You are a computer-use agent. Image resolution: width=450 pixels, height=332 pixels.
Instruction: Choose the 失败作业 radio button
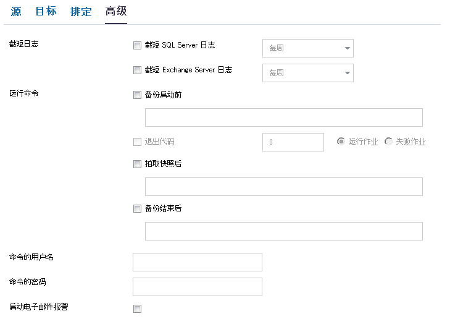(388, 142)
